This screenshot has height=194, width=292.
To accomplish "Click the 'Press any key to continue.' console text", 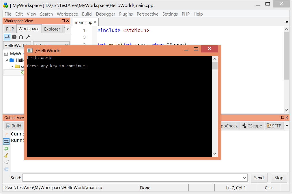I will click(57, 66).
